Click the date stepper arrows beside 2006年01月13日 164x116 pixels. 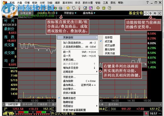56,13
